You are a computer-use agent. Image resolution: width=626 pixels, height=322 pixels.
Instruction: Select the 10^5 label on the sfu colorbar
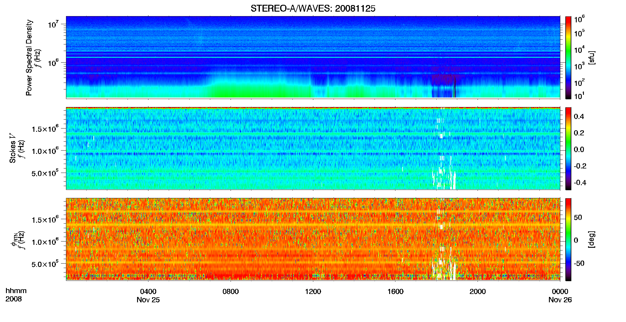(579, 33)
